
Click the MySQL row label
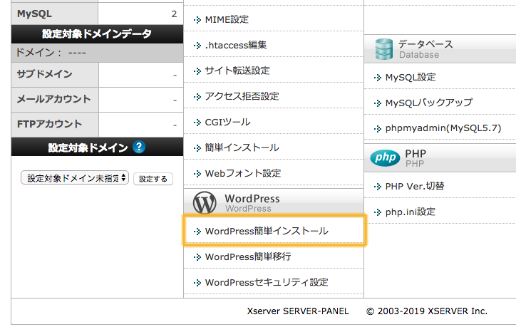click(34, 14)
